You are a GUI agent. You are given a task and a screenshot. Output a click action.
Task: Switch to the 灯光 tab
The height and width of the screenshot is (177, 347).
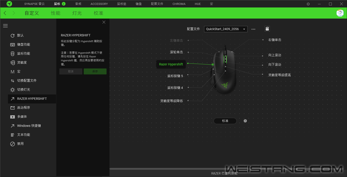pyautogui.click(x=77, y=13)
